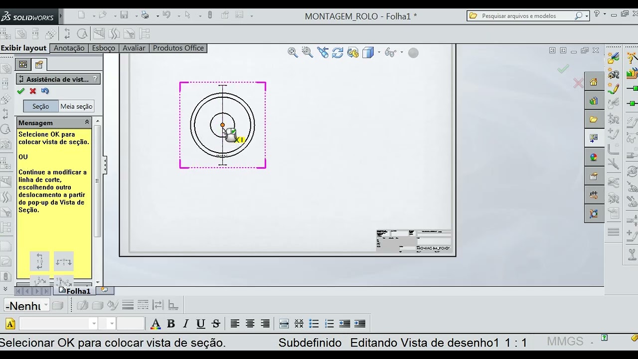638x359 pixels.
Task: Open Appearances color ball tab in task pane
Action: click(594, 157)
